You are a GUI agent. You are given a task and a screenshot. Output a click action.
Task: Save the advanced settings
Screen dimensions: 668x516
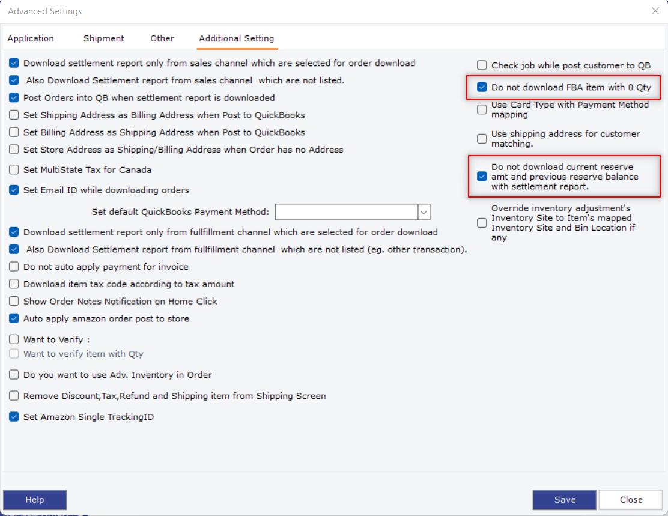tap(565, 500)
